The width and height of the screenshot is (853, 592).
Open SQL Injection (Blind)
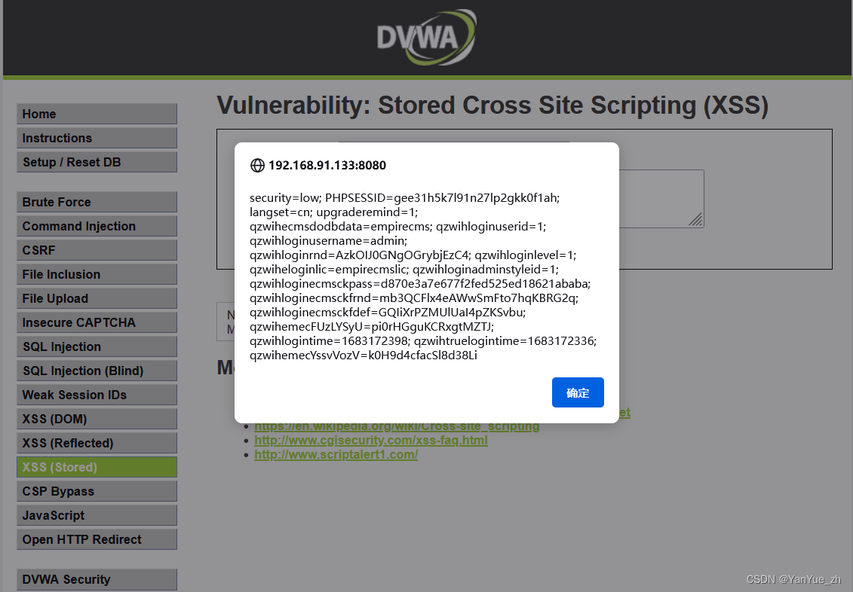point(97,371)
